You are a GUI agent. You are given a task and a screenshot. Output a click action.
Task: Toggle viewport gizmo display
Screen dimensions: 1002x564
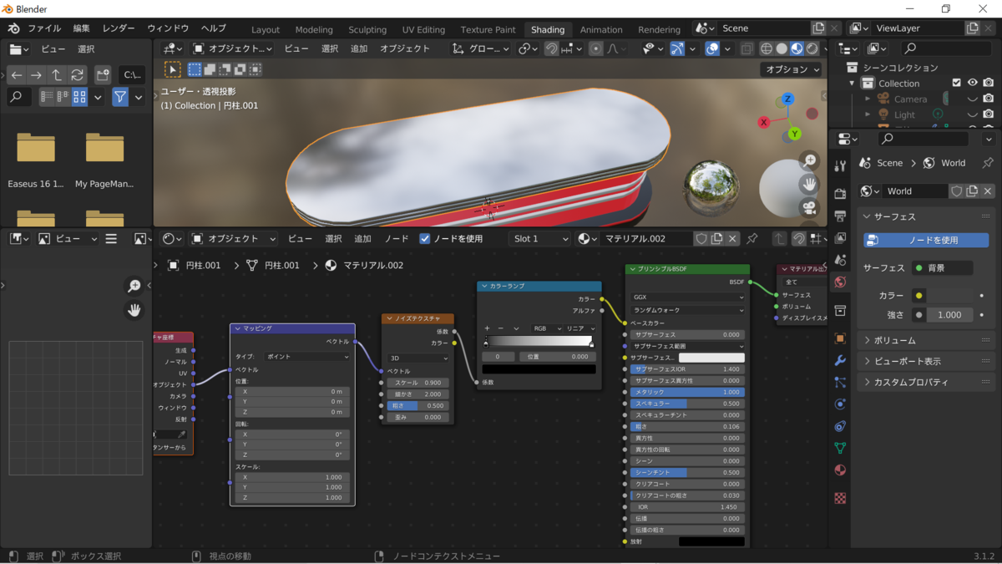[x=677, y=48]
